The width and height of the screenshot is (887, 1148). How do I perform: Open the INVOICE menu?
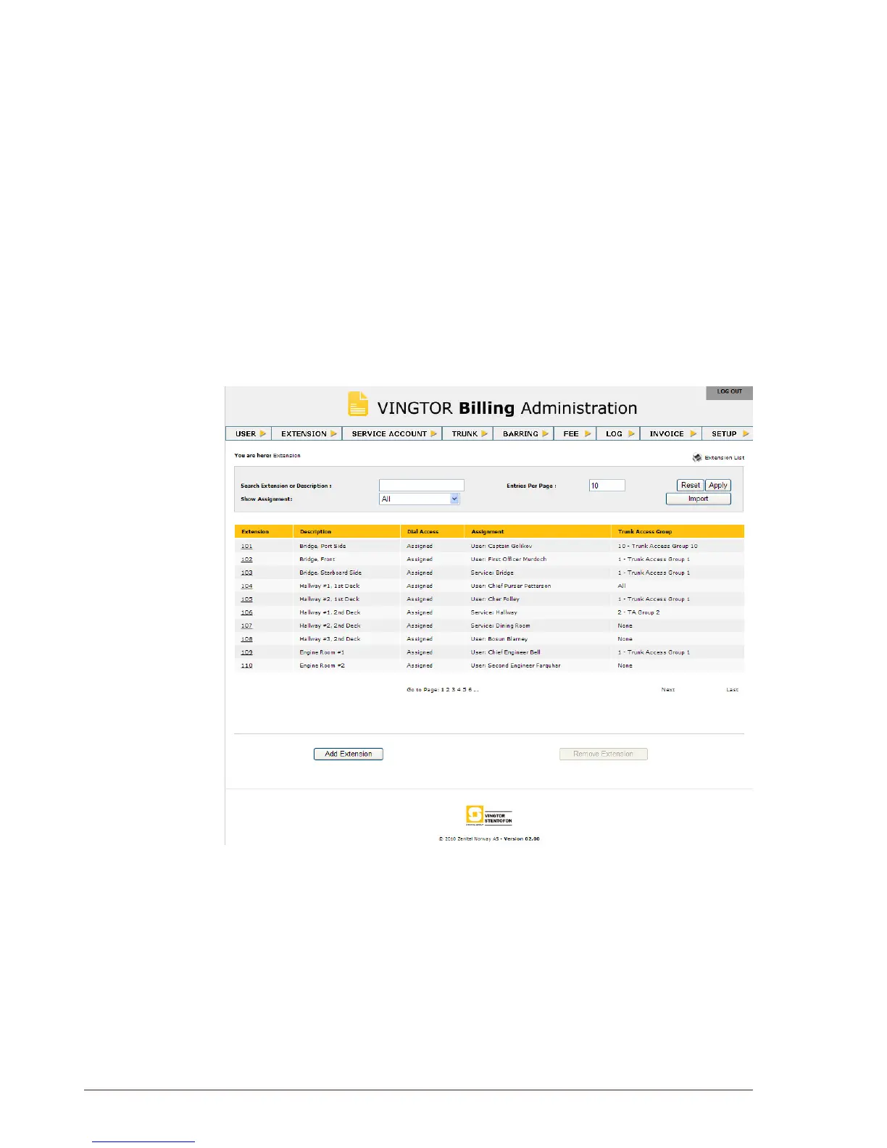671,433
